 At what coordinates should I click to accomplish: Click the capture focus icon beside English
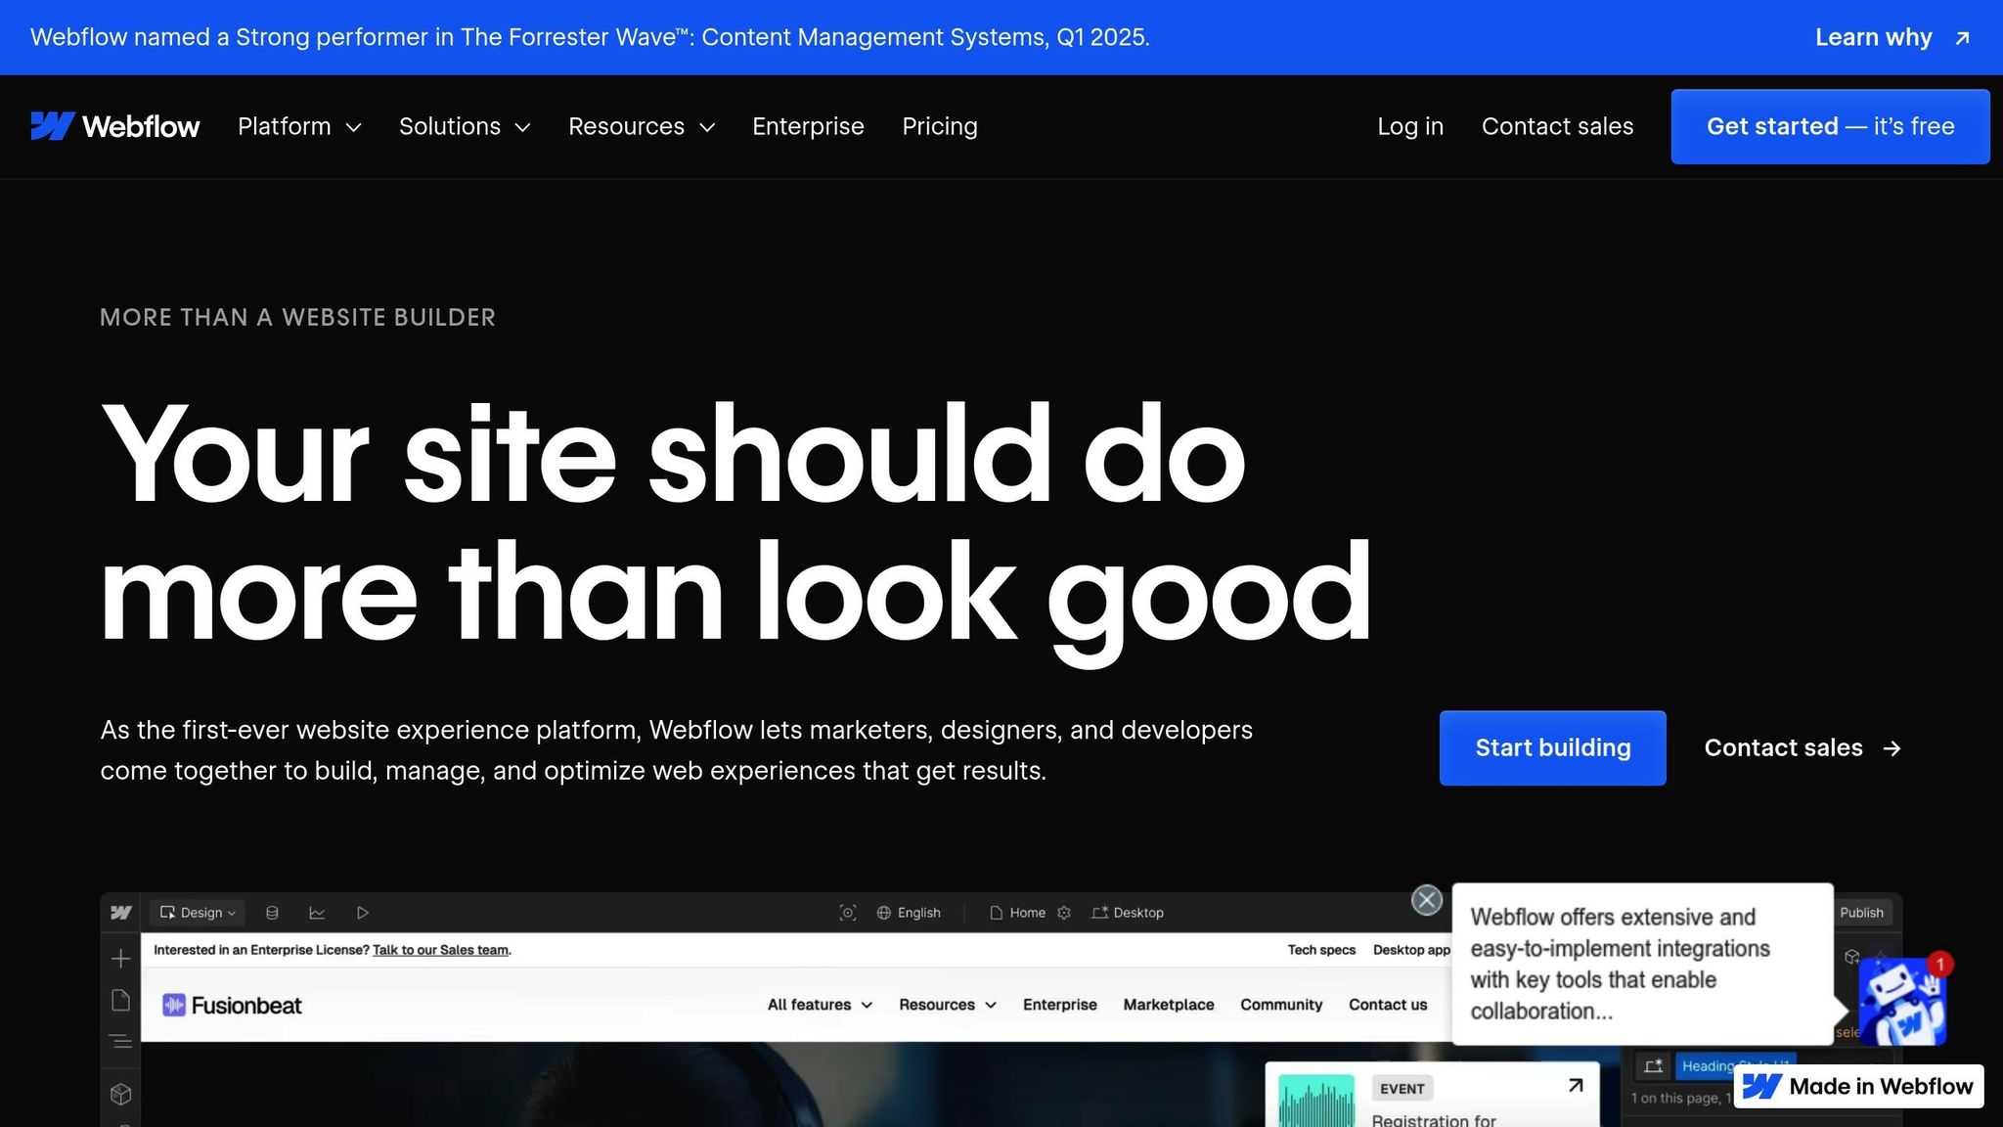tap(848, 912)
